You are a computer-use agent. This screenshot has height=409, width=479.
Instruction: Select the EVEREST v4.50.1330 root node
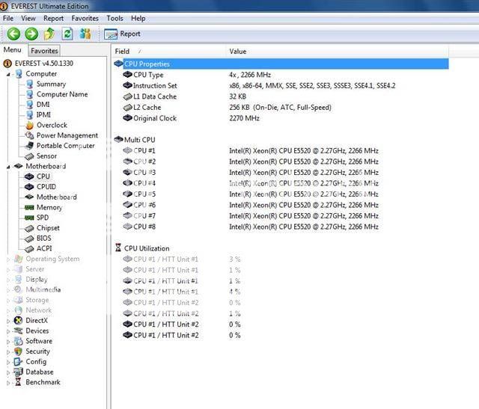43,64
